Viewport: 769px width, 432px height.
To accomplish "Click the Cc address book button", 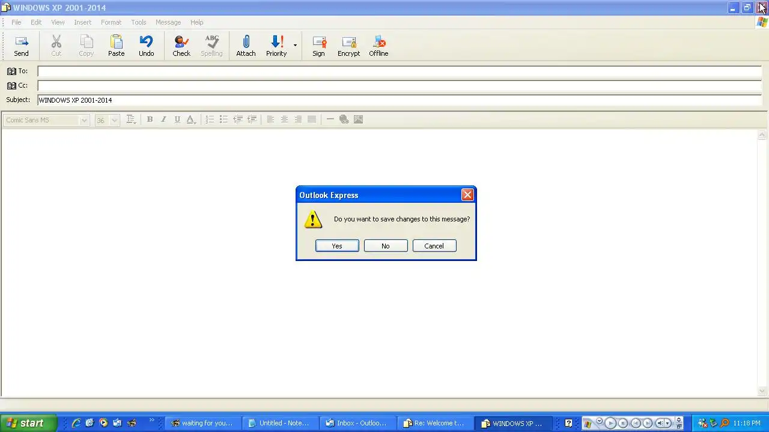I will tap(17, 85).
